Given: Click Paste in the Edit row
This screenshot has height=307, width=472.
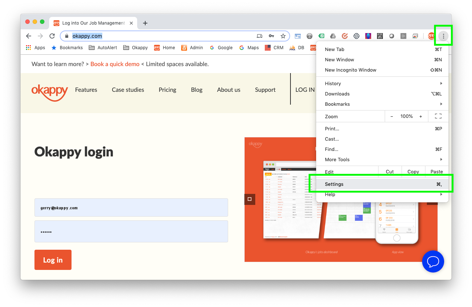Looking at the screenshot, I should 437,171.
